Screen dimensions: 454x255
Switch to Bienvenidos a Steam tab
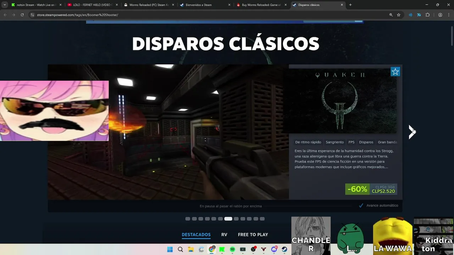coord(205,5)
